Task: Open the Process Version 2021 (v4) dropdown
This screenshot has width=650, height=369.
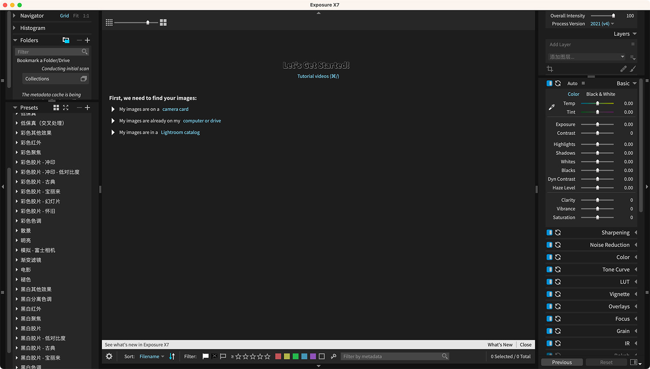Action: point(601,23)
